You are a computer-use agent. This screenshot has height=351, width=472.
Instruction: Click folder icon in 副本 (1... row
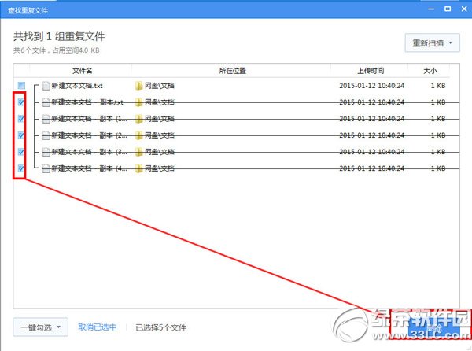point(138,119)
